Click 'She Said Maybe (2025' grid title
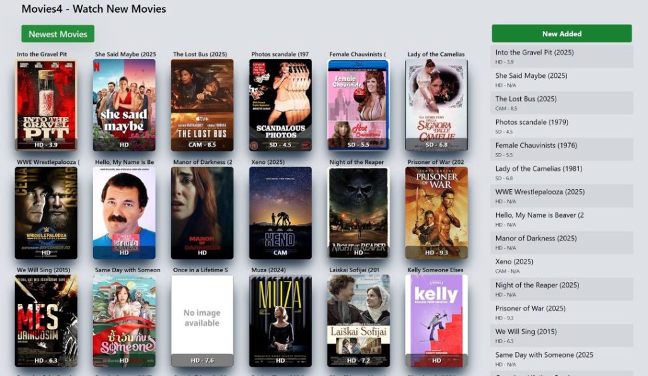 click(126, 54)
